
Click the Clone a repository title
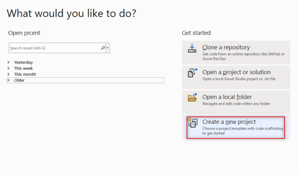click(x=226, y=47)
